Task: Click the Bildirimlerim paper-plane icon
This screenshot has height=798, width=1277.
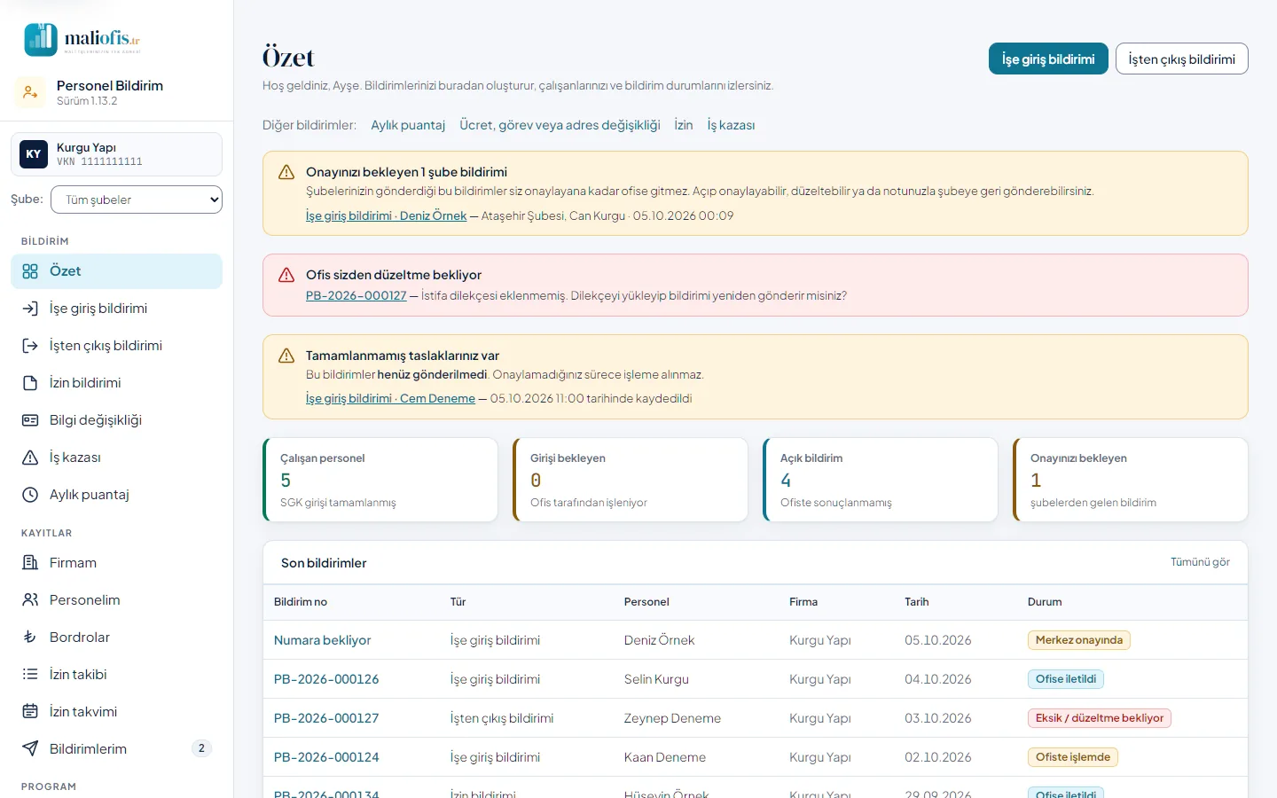Action: click(30, 749)
